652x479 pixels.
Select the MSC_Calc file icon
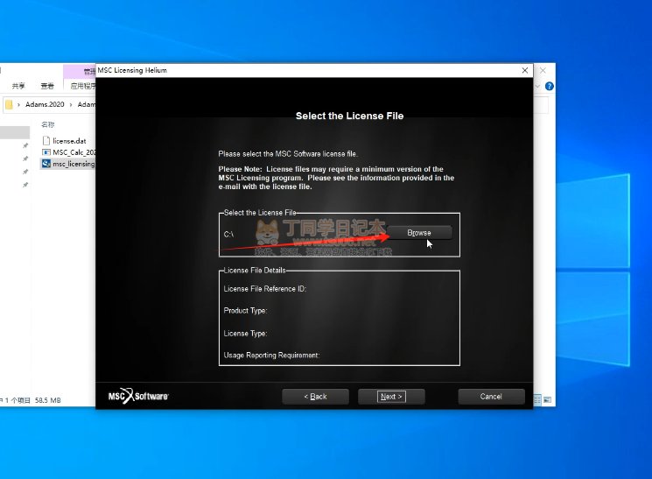tap(46, 151)
